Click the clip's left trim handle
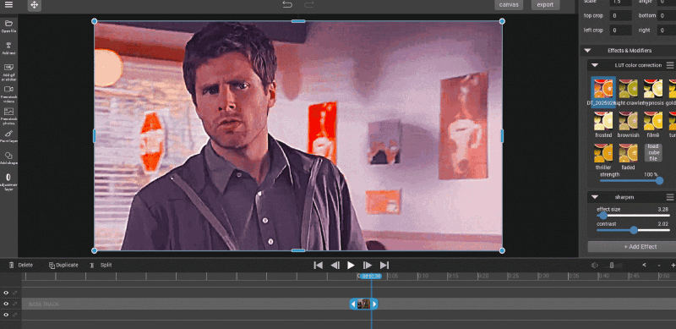 pyautogui.click(x=353, y=304)
